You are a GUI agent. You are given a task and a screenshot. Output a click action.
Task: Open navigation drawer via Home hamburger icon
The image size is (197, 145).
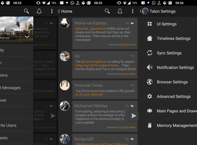pyautogui.click(x=59, y=11)
